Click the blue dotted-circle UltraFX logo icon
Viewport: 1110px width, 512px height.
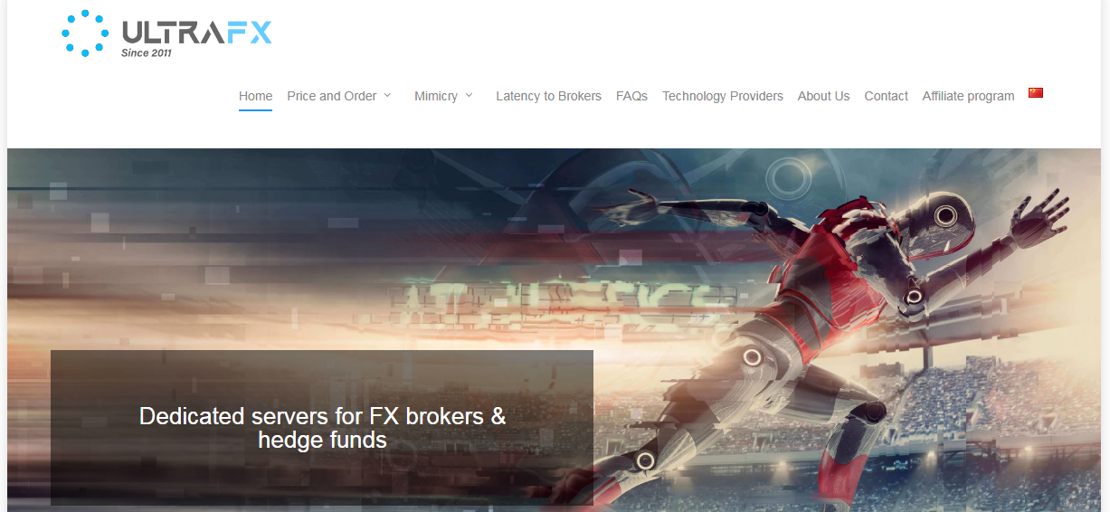[x=85, y=33]
